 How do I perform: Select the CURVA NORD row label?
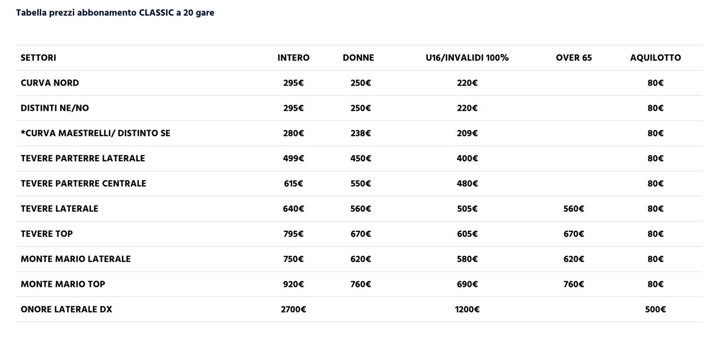pos(50,83)
